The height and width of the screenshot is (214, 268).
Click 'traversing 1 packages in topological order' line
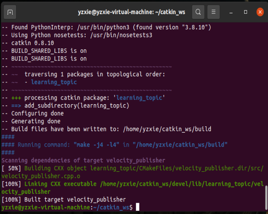point(83,74)
